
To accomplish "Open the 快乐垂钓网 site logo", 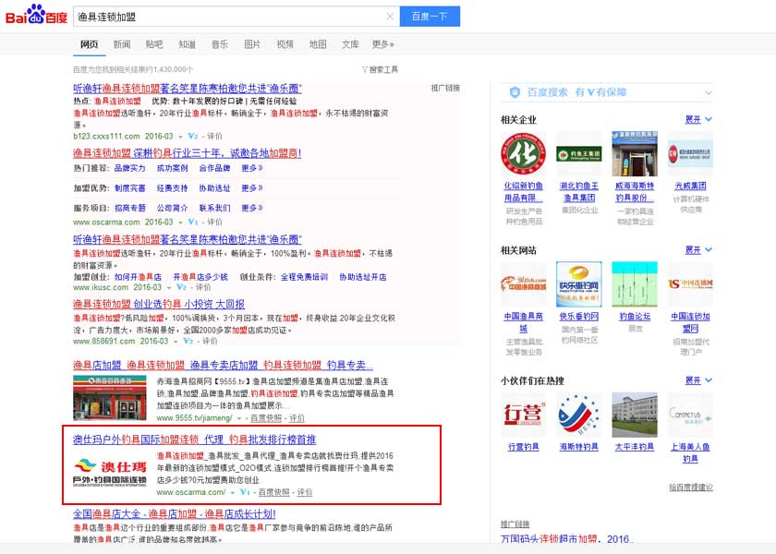I will 579,284.
